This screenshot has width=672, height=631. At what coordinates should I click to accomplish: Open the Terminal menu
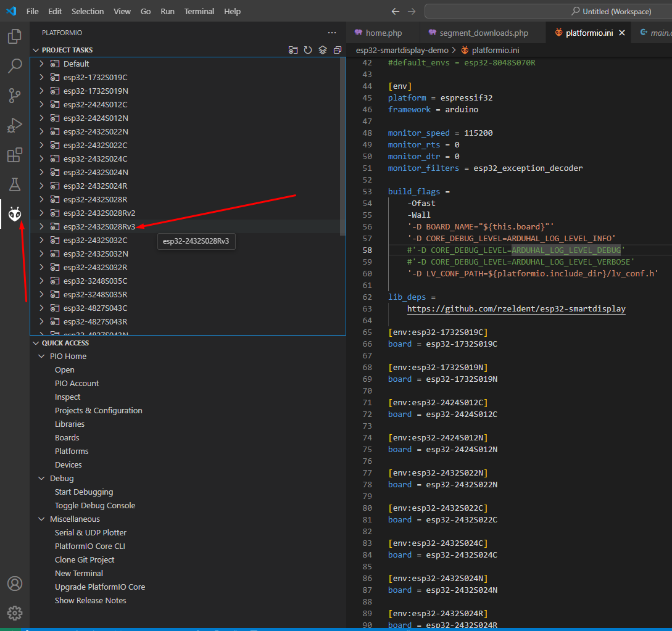click(x=199, y=11)
